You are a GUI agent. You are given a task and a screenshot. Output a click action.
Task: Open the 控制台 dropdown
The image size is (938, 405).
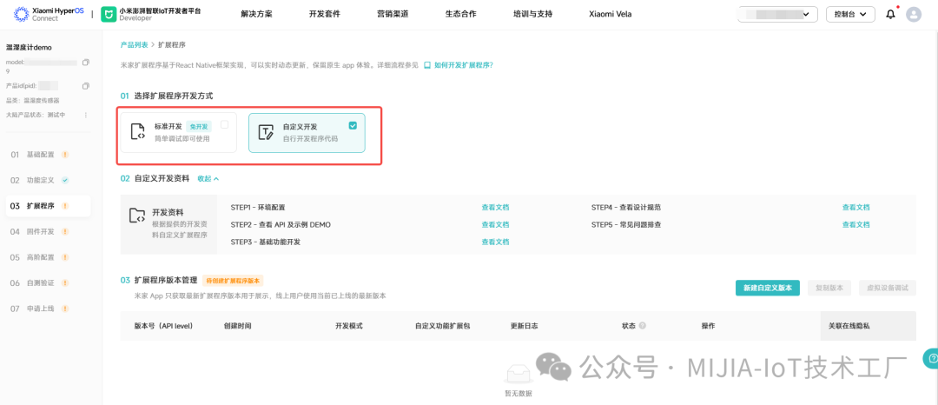(849, 14)
